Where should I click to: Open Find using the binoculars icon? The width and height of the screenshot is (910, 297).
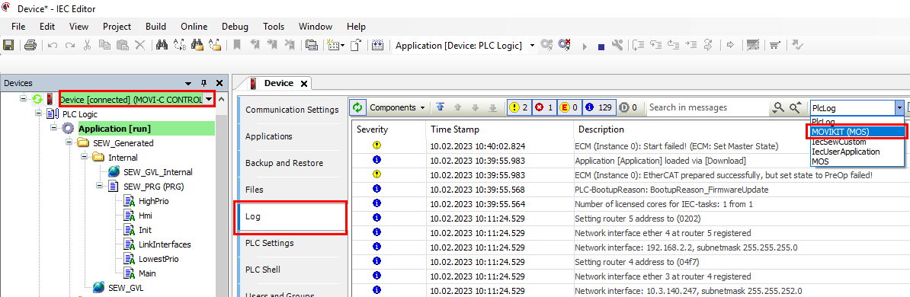(x=162, y=45)
